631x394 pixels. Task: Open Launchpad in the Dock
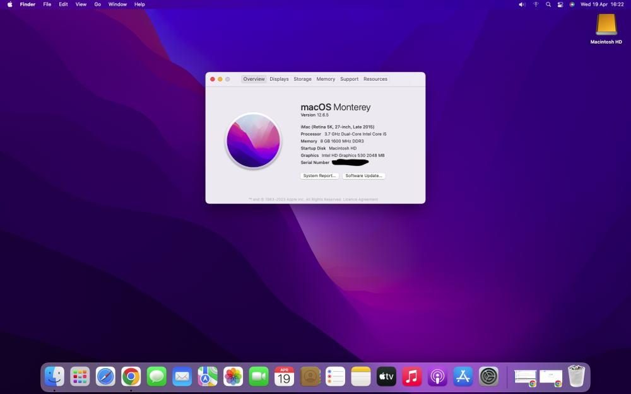pyautogui.click(x=80, y=377)
